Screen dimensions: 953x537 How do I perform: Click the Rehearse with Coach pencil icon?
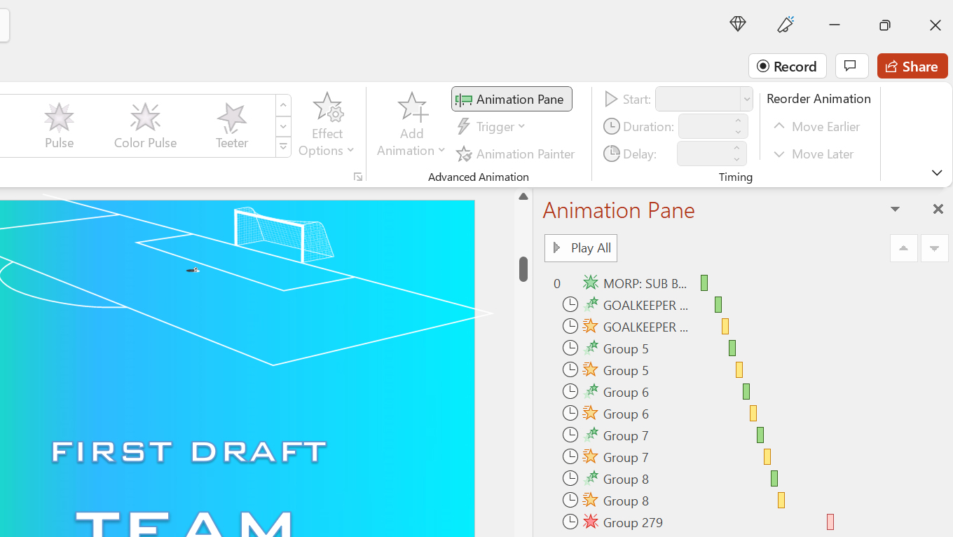pos(786,24)
